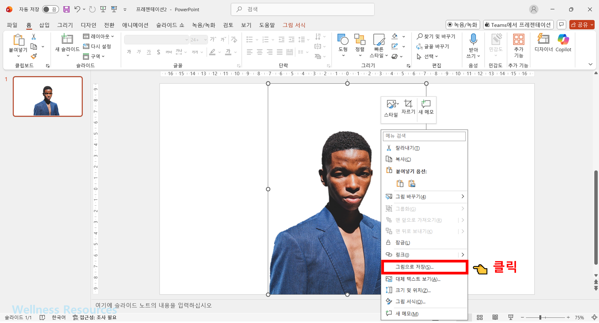Select 그림으로 저장(S)... in context menu
599x323 pixels.
[x=424, y=267]
